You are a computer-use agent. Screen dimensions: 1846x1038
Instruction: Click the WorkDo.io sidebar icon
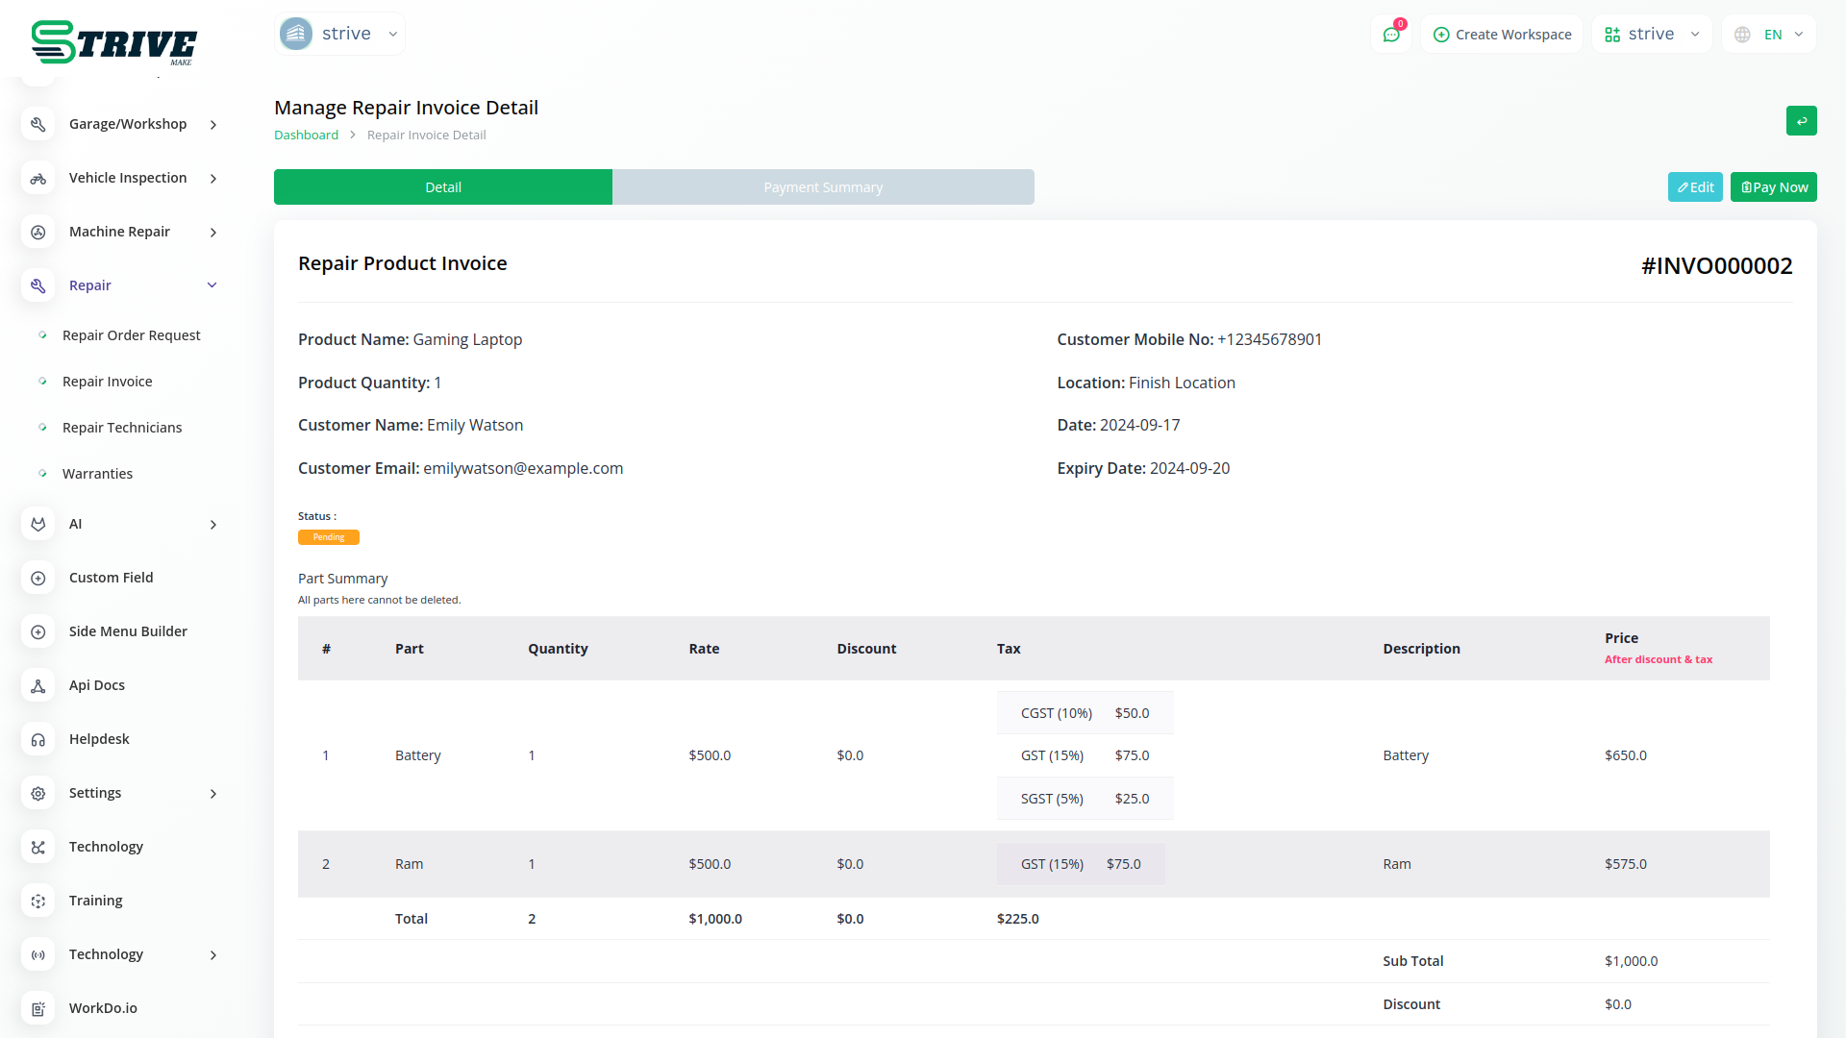point(38,1008)
